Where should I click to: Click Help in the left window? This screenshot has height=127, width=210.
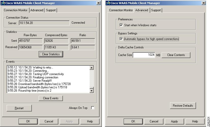(90, 121)
